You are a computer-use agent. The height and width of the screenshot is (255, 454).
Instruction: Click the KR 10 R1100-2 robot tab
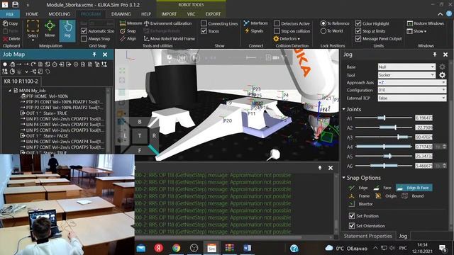[21, 81]
